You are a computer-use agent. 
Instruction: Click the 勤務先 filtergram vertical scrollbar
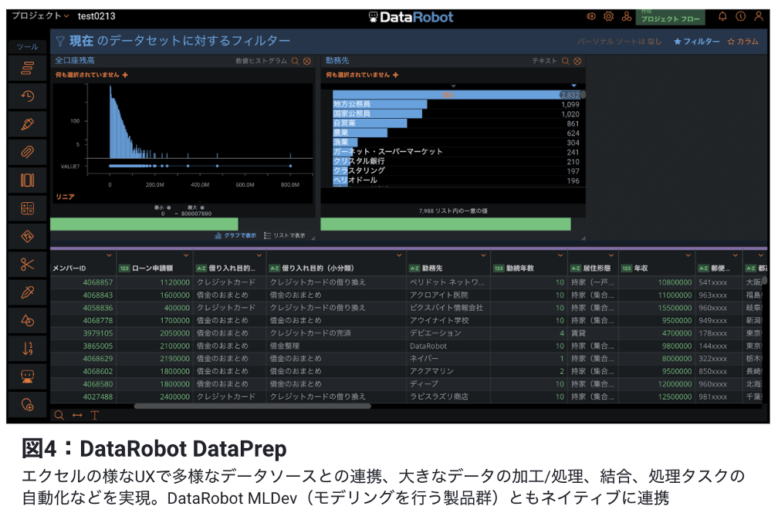tap(583, 94)
